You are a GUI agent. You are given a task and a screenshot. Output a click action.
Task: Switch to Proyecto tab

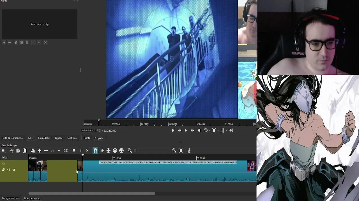99,138
